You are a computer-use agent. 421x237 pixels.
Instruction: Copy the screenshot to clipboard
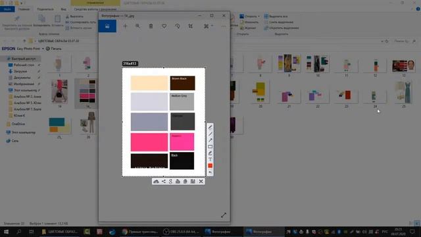click(x=186, y=182)
